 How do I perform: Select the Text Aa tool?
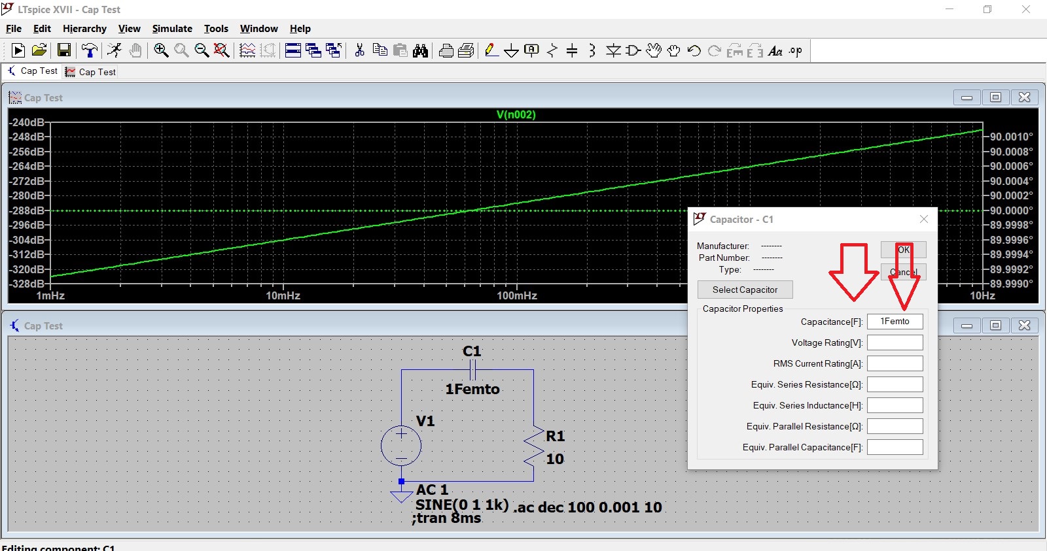coord(775,50)
